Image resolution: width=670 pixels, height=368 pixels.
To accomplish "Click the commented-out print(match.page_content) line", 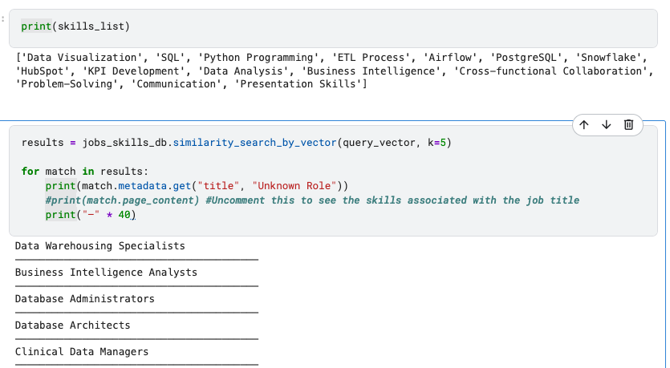I will 312,200.
